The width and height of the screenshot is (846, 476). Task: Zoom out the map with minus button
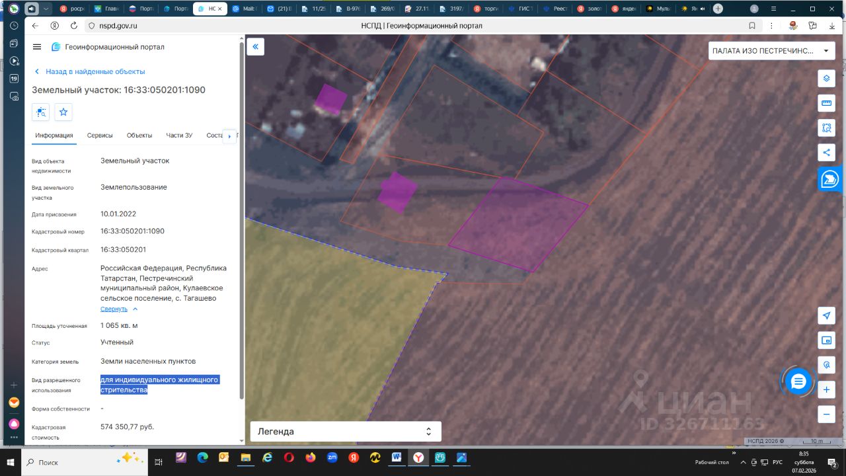(x=826, y=415)
